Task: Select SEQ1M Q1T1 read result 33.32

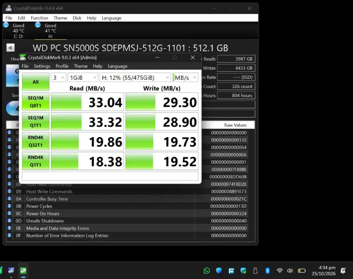Action: pos(87,121)
